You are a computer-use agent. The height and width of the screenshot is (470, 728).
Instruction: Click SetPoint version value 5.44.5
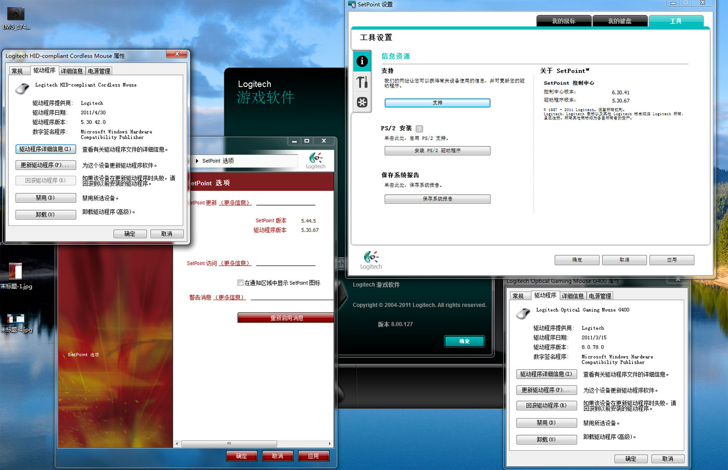pyautogui.click(x=308, y=221)
